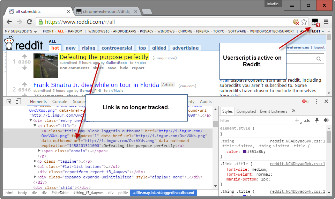Activate the DevTools inspect element picker
Viewport: 335px width, 199px height.
click(9, 102)
